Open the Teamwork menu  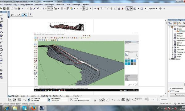click(60, 5)
